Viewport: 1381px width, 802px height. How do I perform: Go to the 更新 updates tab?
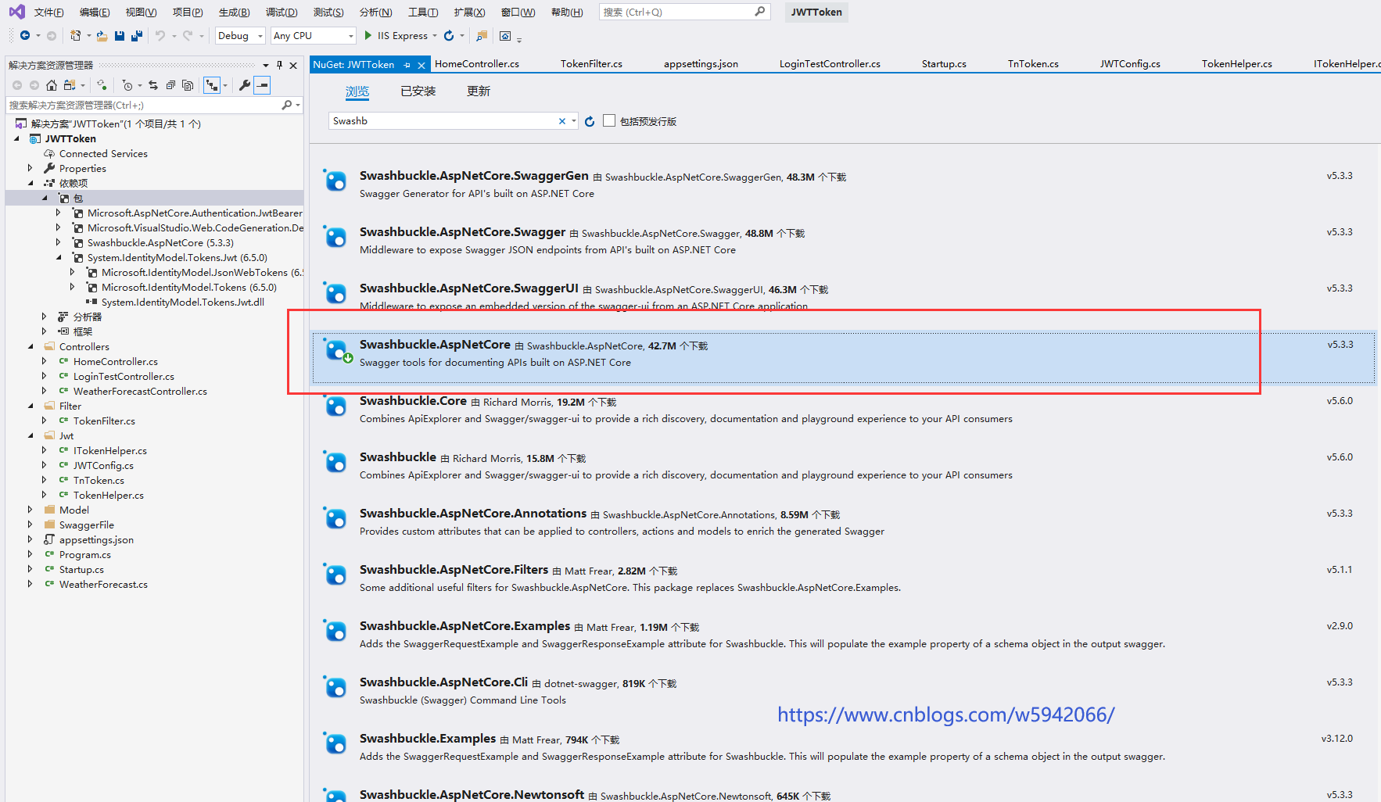[x=478, y=91]
